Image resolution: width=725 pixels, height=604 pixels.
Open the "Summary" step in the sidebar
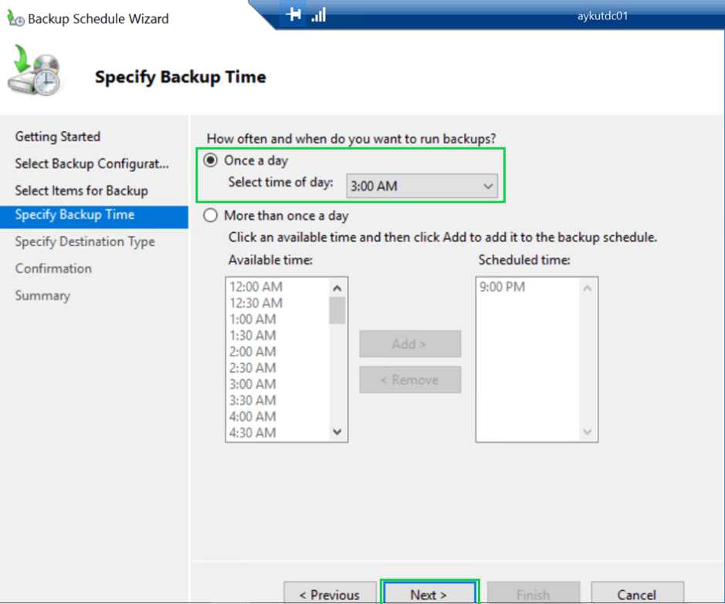(42, 295)
